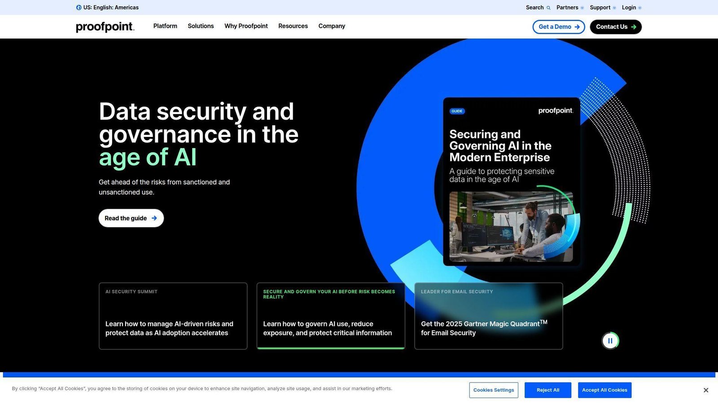Click the Get a Demo button
Screen dimensions: 718x404
pyautogui.click(x=559, y=27)
